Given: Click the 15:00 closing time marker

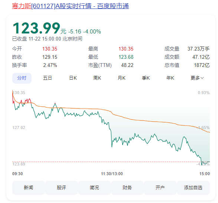Looking at the screenshot, I should coord(205,174).
